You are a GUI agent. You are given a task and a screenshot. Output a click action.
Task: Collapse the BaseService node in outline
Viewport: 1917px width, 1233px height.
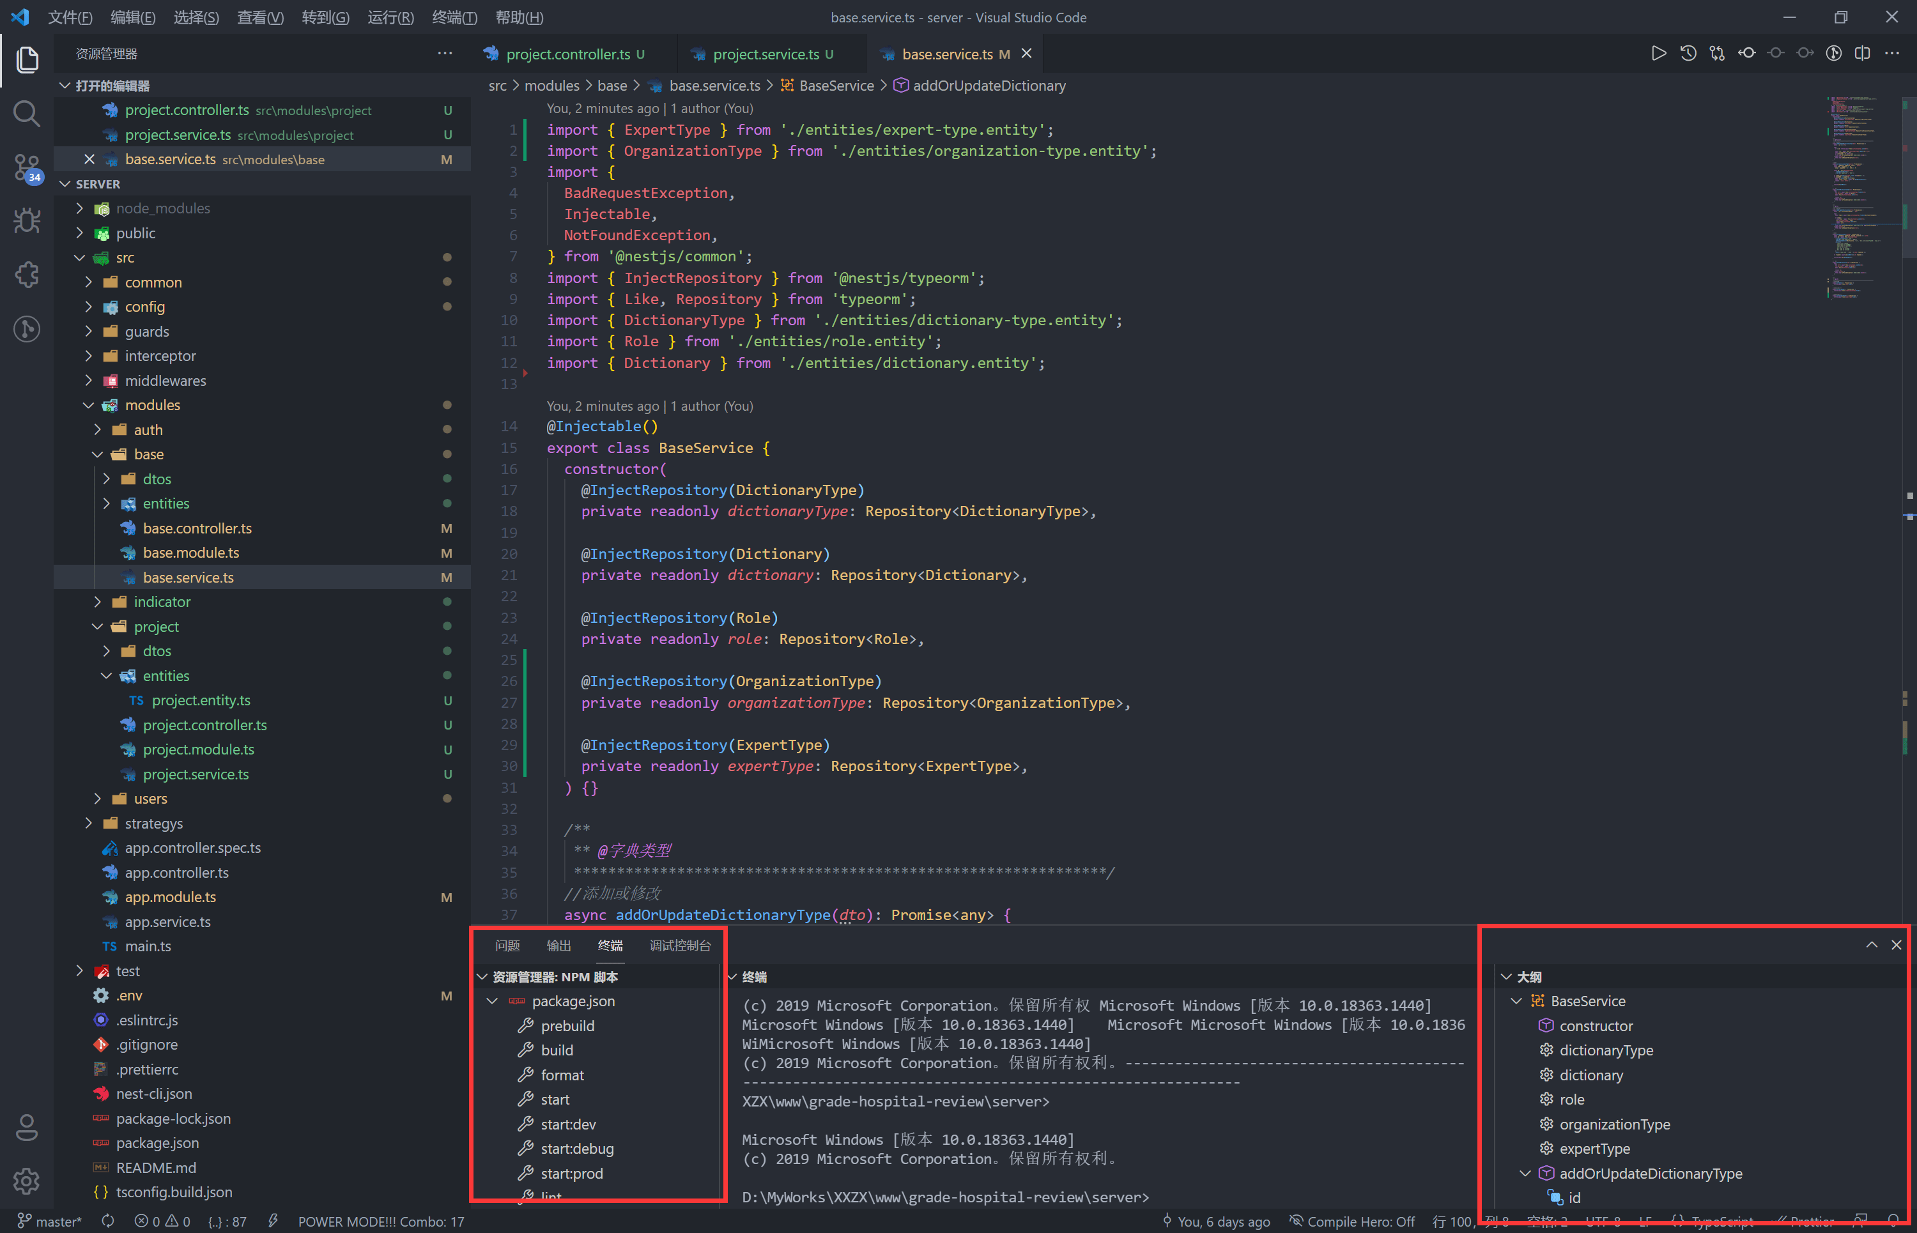point(1516,1001)
